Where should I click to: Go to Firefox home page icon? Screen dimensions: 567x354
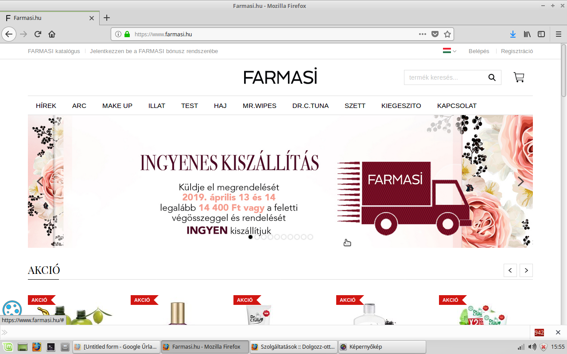52,34
